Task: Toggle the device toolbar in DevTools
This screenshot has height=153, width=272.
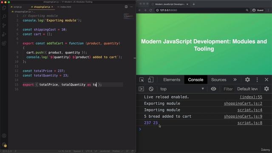Action: click(x=150, y=79)
